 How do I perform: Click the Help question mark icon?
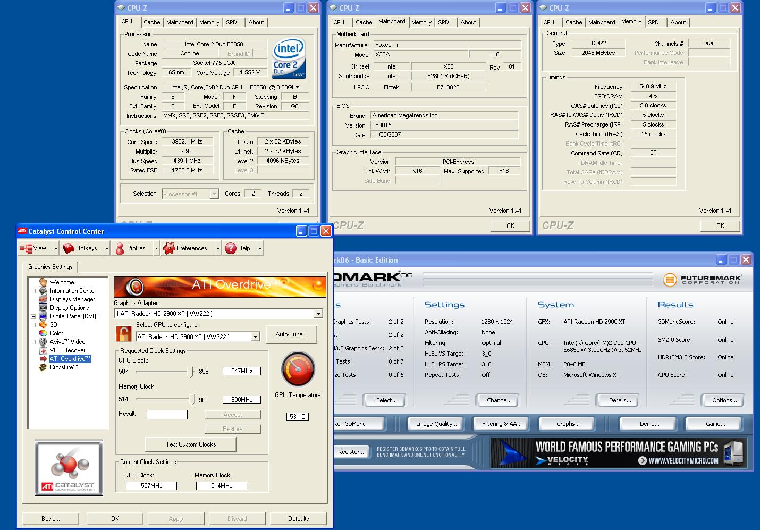pyautogui.click(x=230, y=248)
